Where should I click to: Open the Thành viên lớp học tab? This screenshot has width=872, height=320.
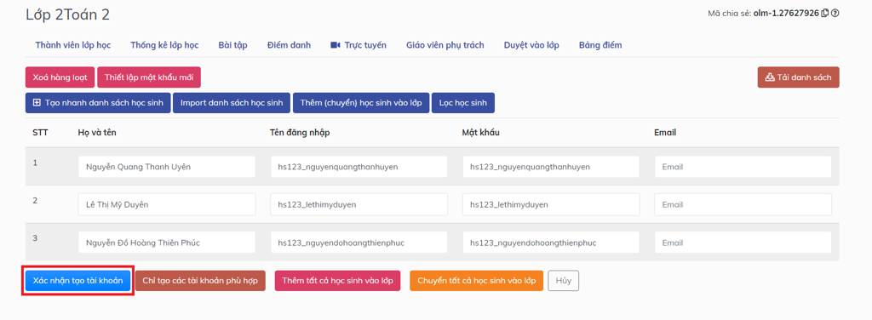pos(73,45)
